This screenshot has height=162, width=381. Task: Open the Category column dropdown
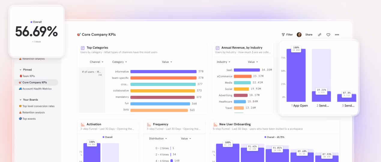pyautogui.click(x=119, y=62)
